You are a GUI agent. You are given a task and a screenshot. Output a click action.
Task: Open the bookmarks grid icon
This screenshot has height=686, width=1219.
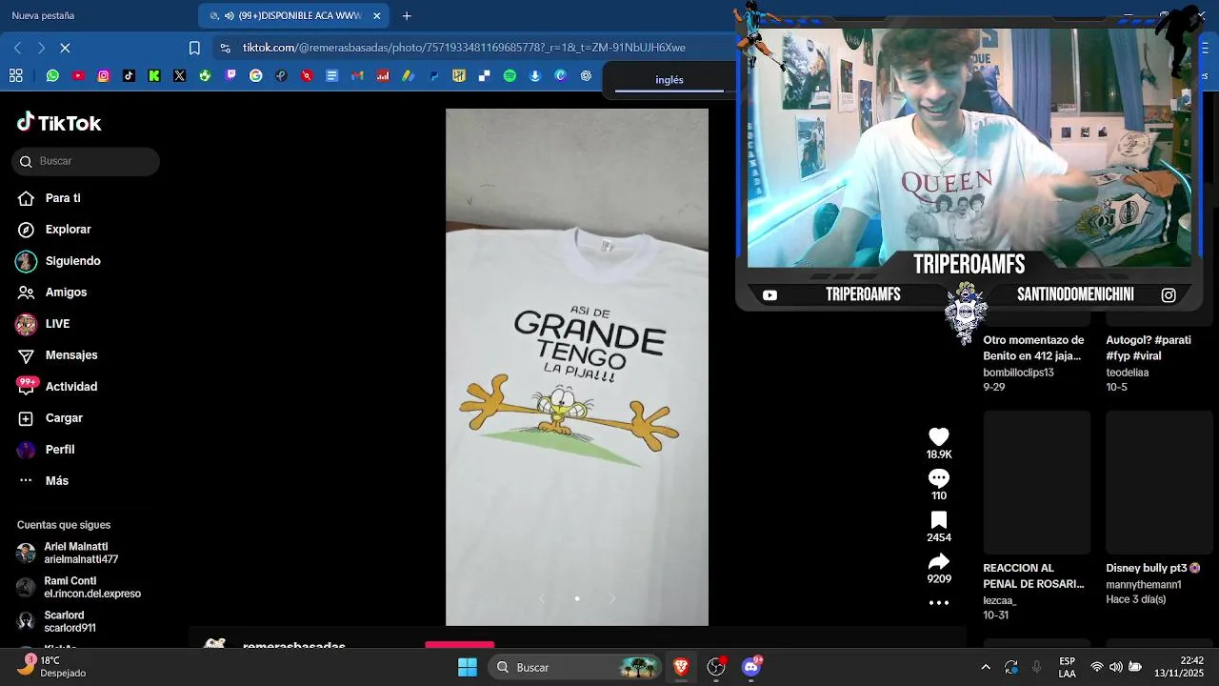(x=15, y=75)
